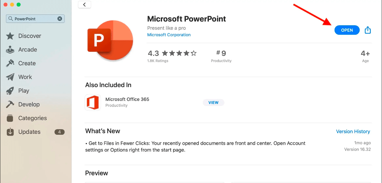Open the Work category in sidebar
The image size is (382, 183).
click(25, 77)
